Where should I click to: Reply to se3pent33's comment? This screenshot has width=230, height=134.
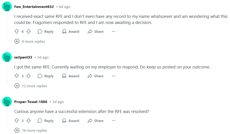45,76
